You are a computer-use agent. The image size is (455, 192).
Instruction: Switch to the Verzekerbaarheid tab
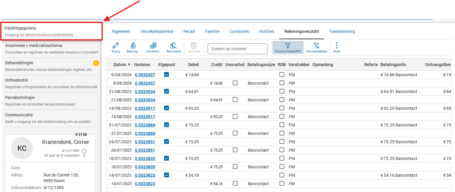click(x=157, y=31)
